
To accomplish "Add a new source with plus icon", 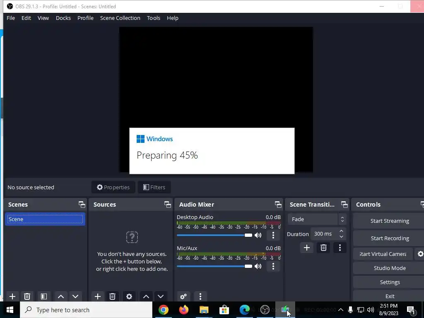I will point(98,296).
